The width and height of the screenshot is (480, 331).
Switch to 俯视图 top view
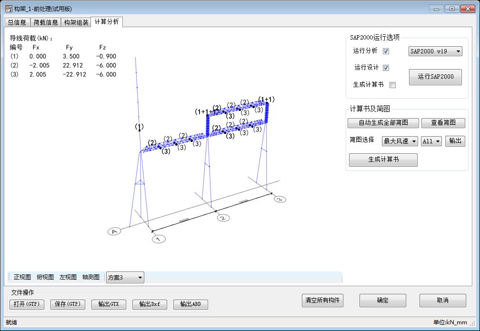pos(45,277)
